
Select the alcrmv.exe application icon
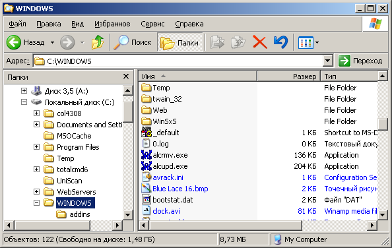[x=147, y=155]
